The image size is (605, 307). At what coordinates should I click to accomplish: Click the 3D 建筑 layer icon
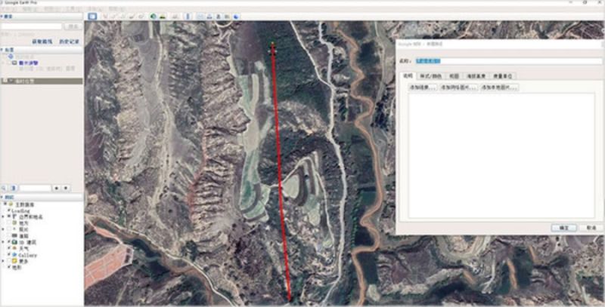click(14, 242)
